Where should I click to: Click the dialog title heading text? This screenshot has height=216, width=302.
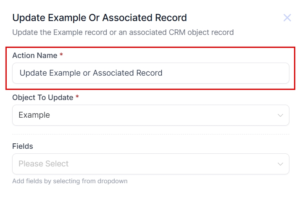(x=100, y=18)
